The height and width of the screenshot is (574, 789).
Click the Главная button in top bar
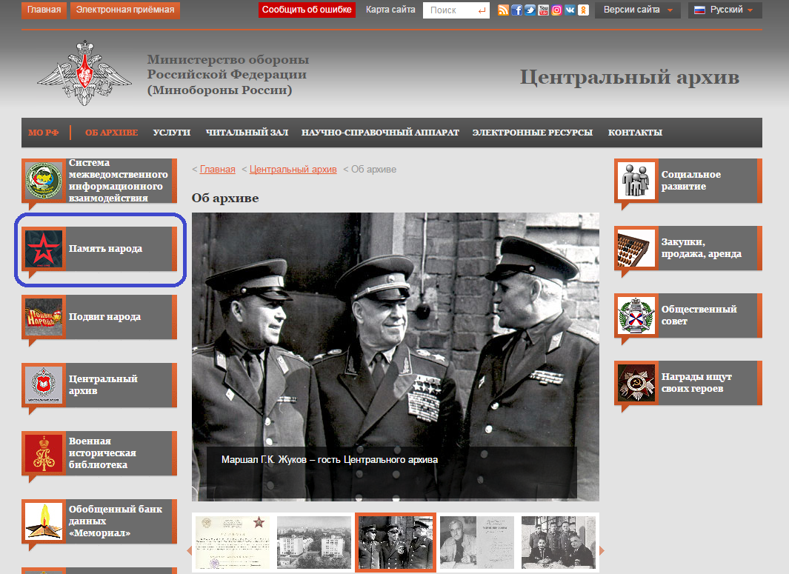pyautogui.click(x=44, y=10)
